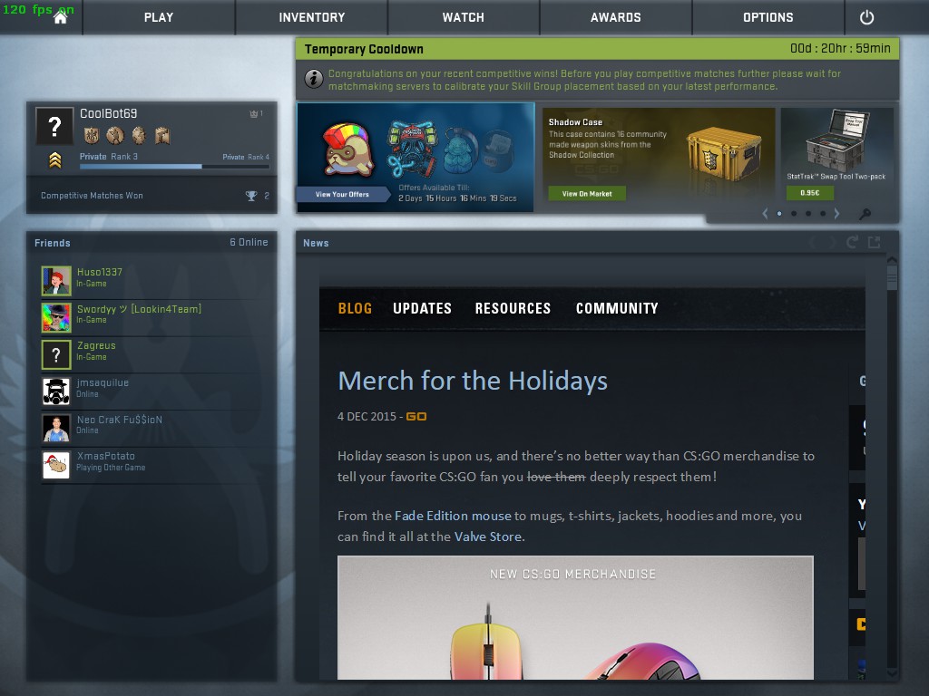Click the power quit icon

click(x=866, y=17)
